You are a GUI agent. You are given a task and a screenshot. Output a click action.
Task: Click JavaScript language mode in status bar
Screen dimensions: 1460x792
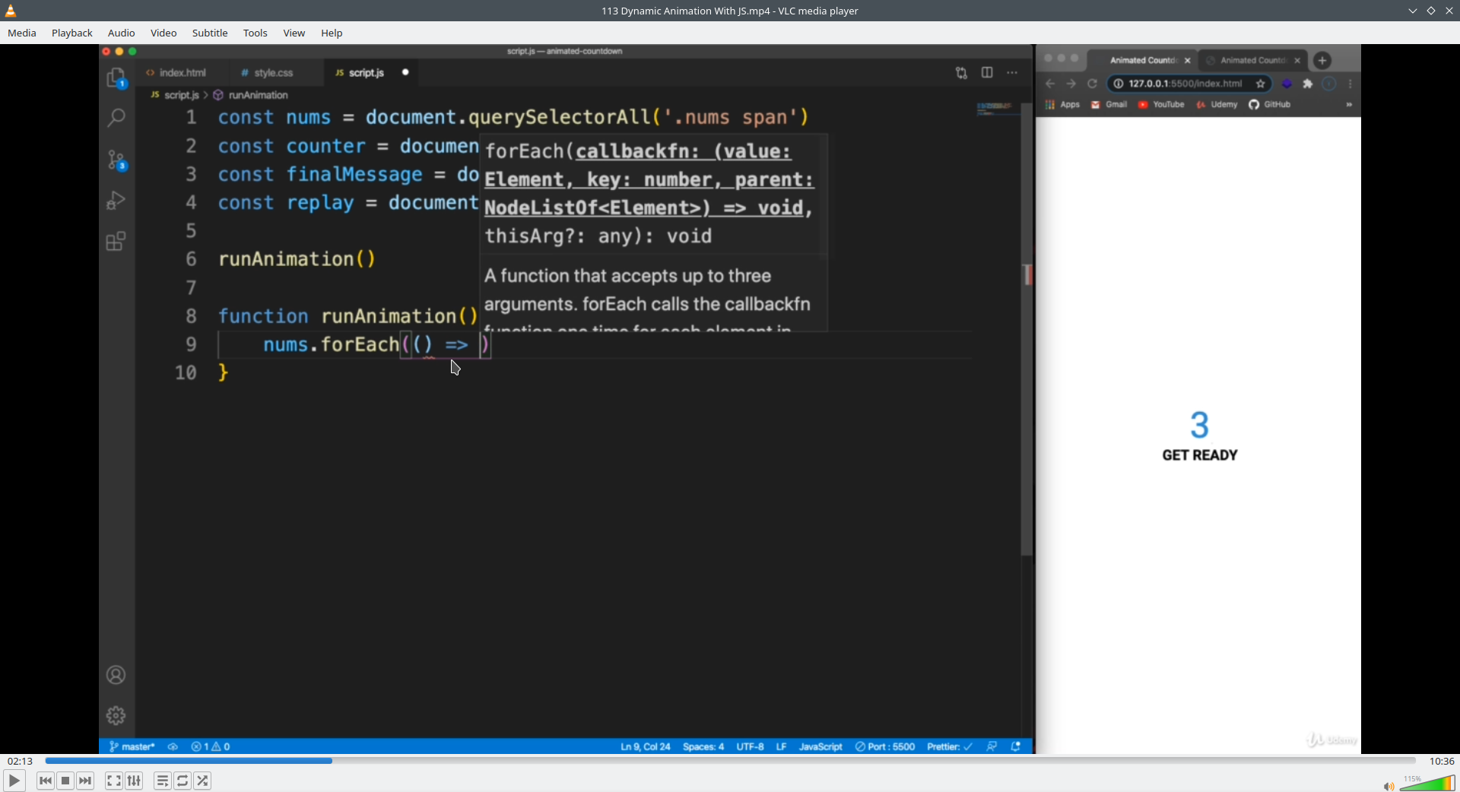(x=820, y=746)
